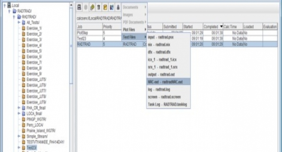Viewport: 282px width, 152px height.
Task: Open the Documents submenu
Action: [134, 7]
